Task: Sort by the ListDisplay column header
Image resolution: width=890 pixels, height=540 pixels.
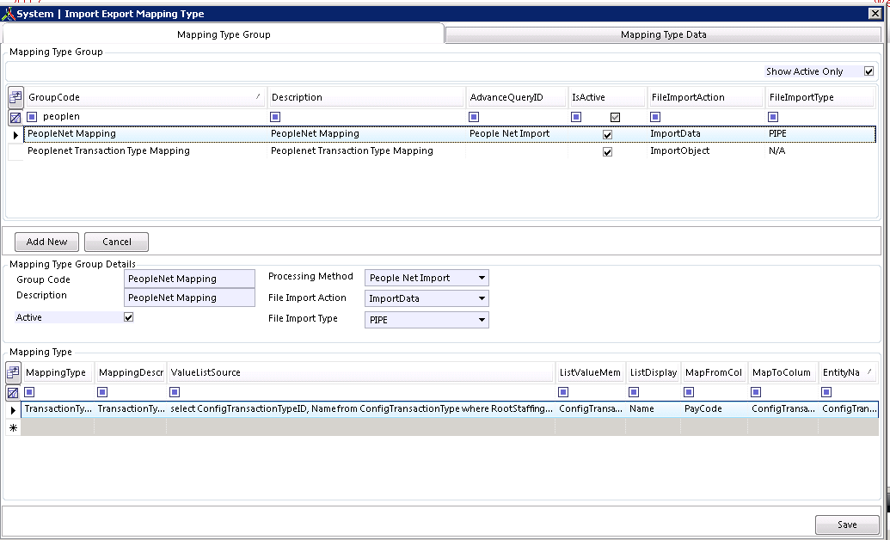Action: click(x=654, y=372)
